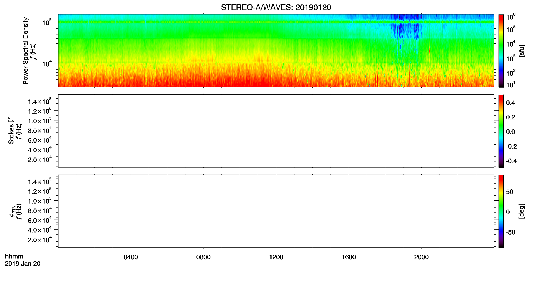Click the 2019 Jan 20 date label

(23, 264)
